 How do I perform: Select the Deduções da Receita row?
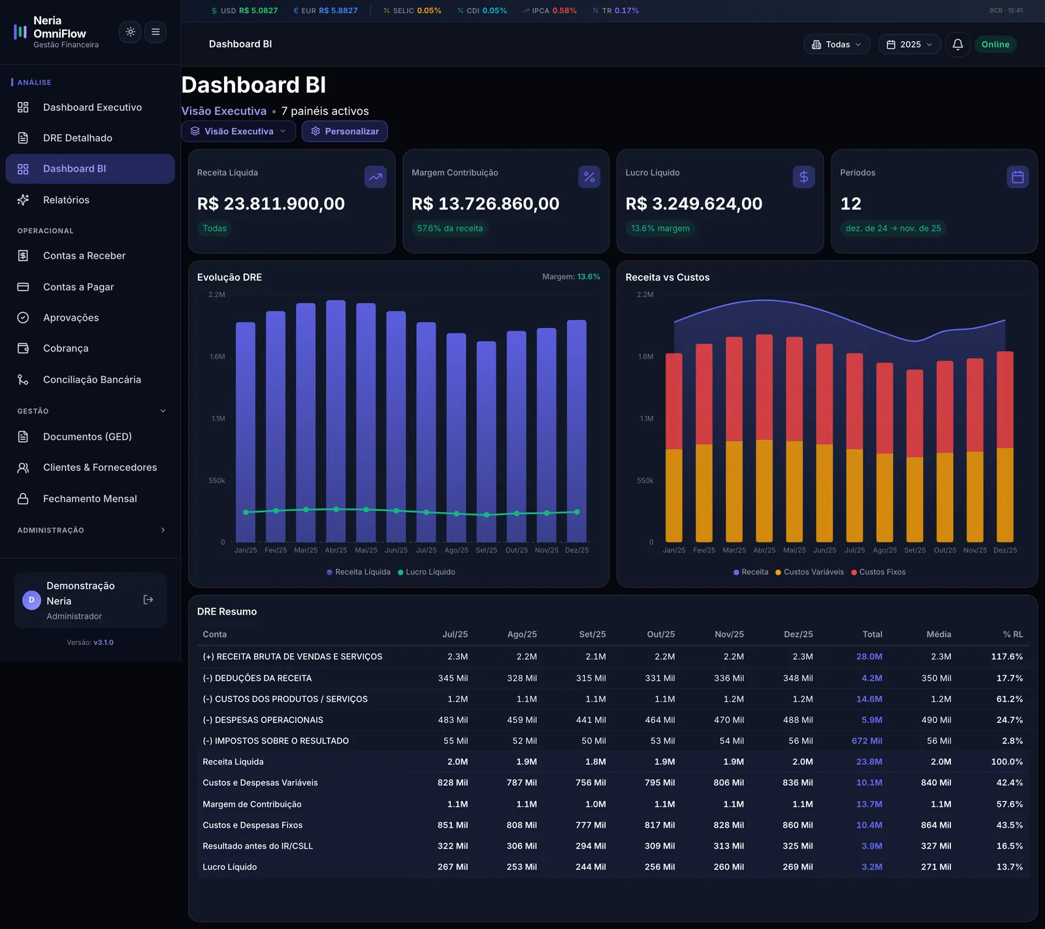[613, 678]
